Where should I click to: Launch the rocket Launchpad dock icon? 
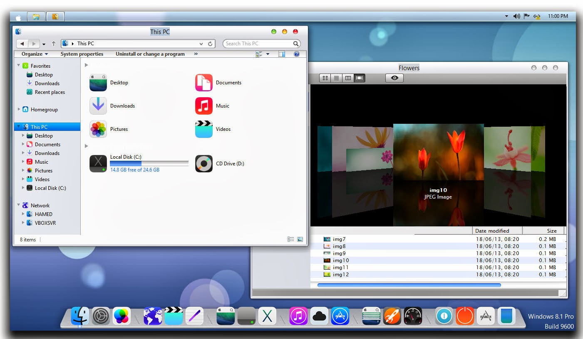pos(392,317)
